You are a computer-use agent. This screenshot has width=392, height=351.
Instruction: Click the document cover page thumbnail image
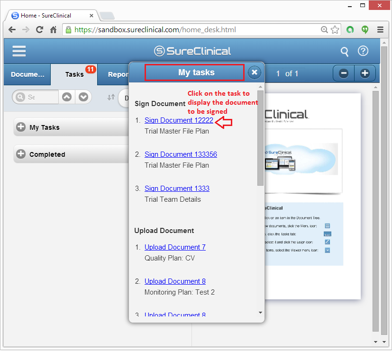[x=302, y=161]
